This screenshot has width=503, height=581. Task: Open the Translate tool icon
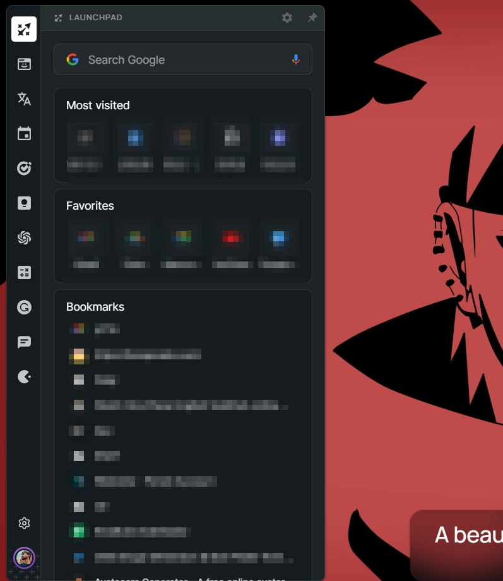(x=24, y=99)
